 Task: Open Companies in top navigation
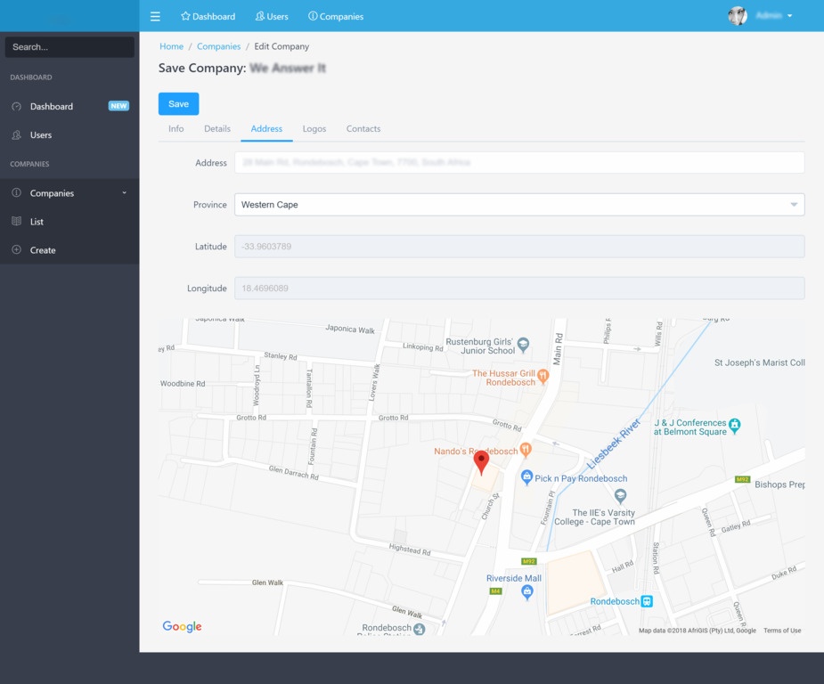pyautogui.click(x=336, y=16)
